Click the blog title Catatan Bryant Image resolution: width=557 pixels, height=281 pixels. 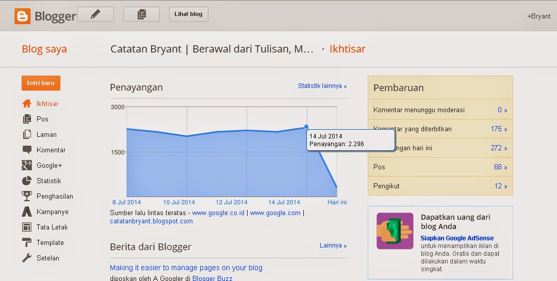(212, 49)
